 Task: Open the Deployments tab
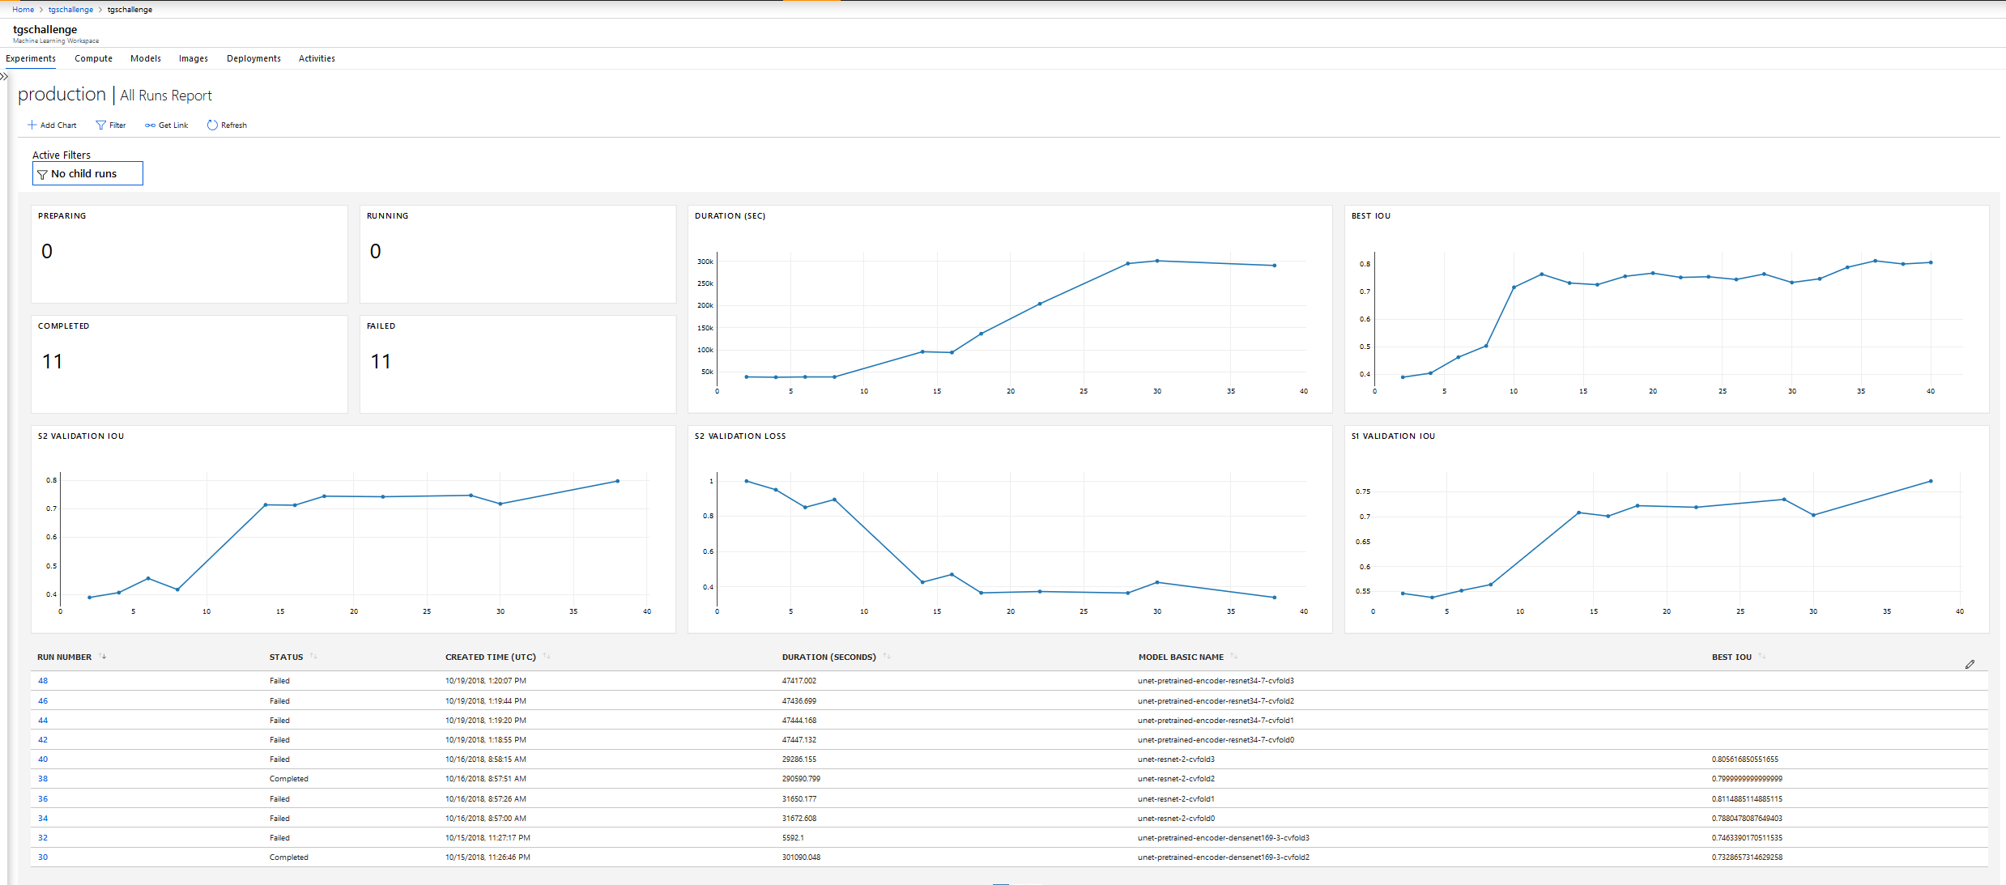pyautogui.click(x=253, y=58)
